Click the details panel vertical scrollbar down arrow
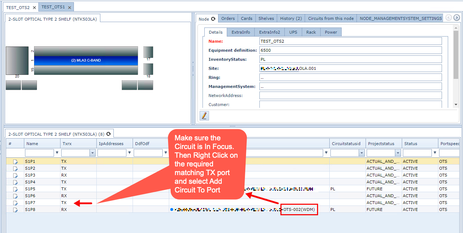 pos(456,105)
